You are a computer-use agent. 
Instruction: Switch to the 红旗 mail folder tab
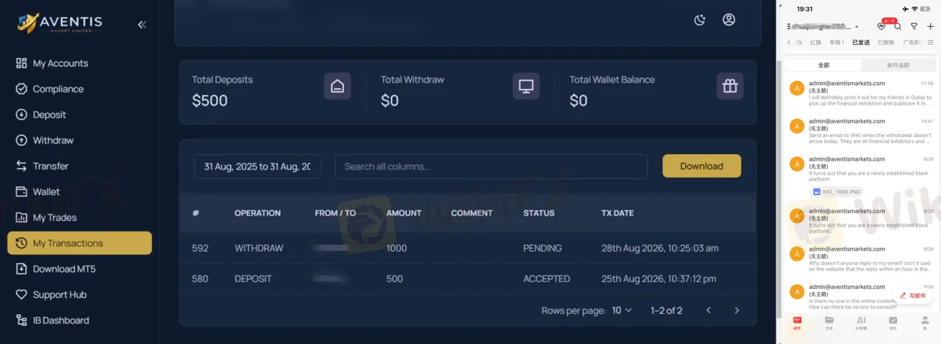[816, 43]
